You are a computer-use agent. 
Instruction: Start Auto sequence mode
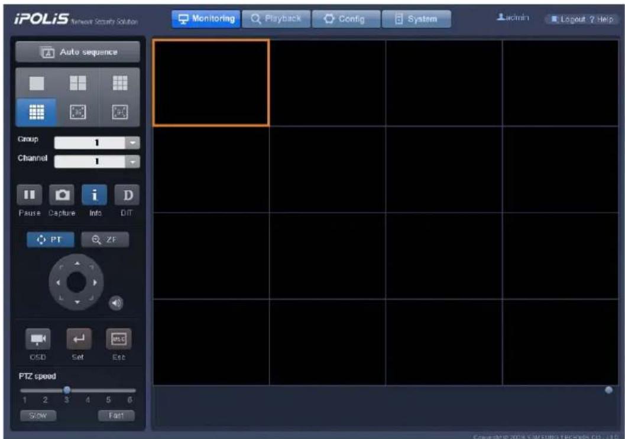point(77,52)
